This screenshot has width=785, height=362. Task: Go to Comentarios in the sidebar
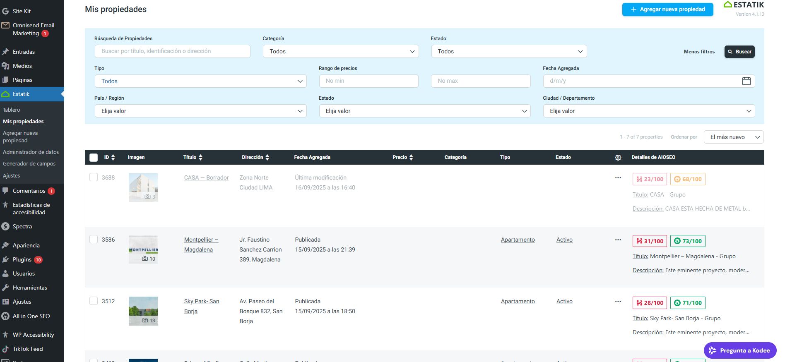tap(29, 191)
